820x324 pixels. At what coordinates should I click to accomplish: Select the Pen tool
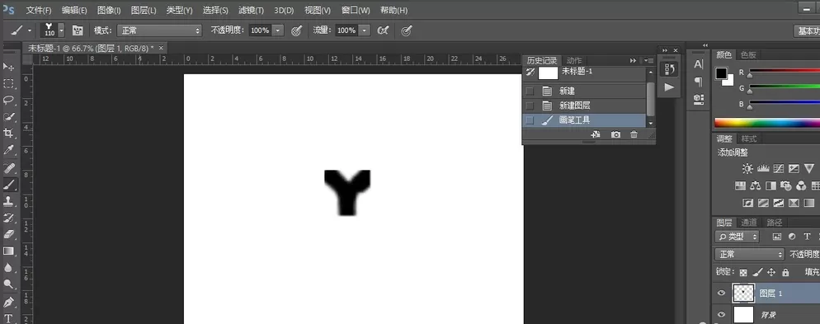8,302
